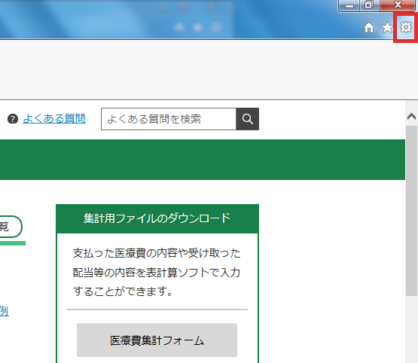
Task: Close the browser window
Action: pos(398,5)
